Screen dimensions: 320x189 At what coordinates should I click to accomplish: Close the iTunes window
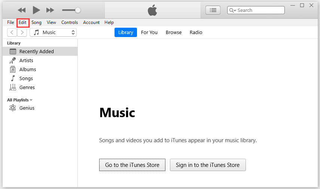311,5
